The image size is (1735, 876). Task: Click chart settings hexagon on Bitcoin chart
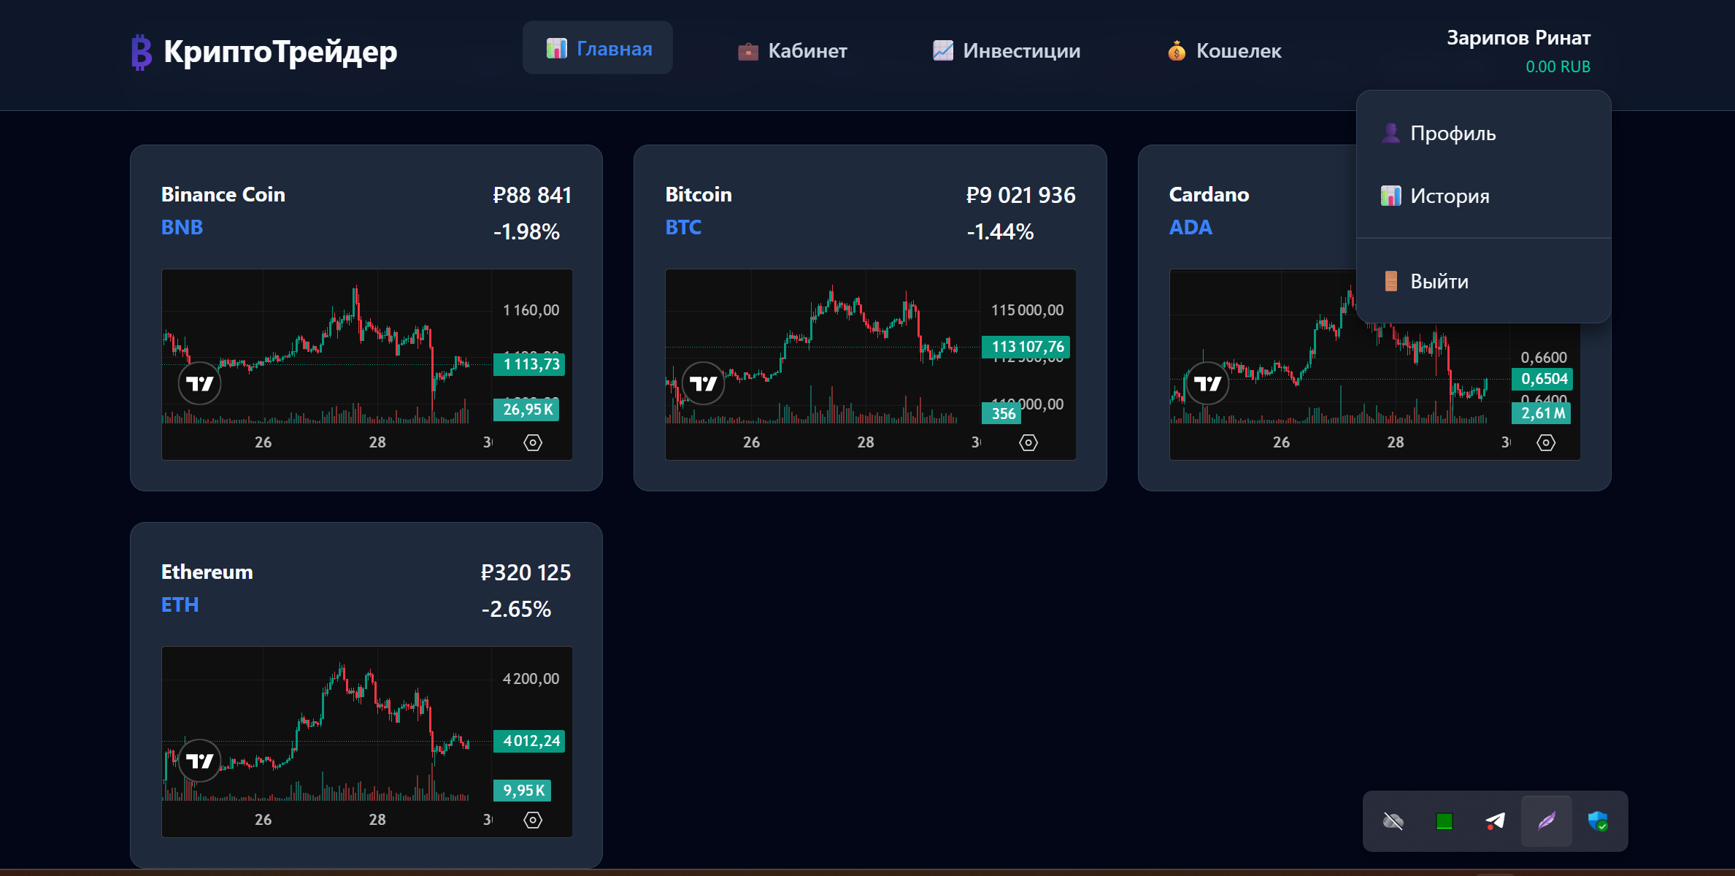[x=1028, y=442]
